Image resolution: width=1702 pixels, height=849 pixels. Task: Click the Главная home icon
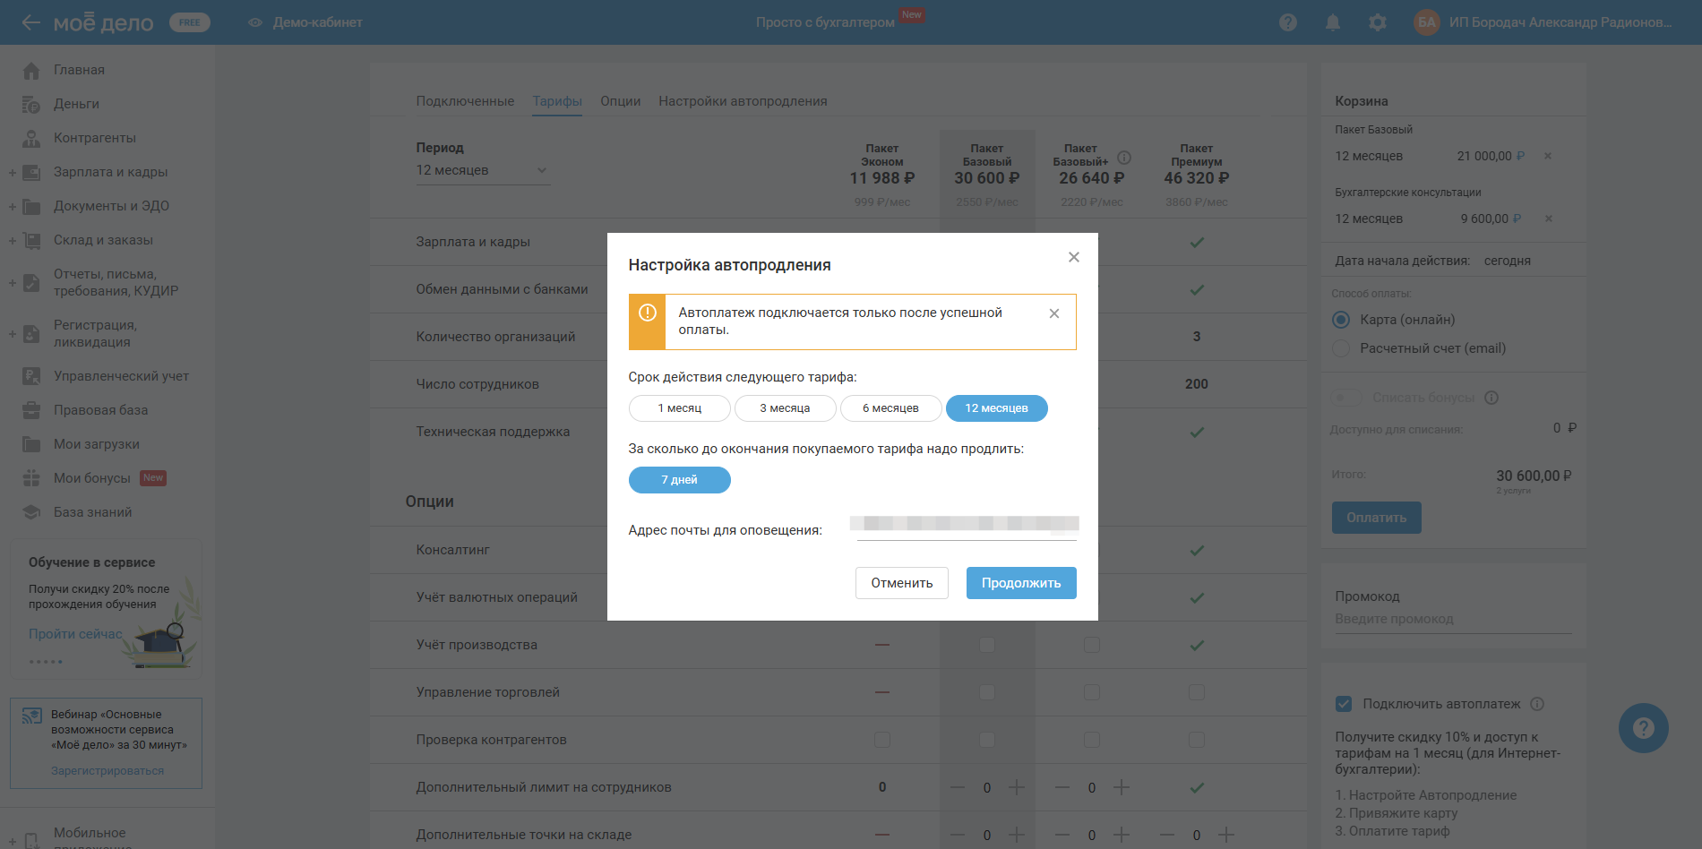31,70
